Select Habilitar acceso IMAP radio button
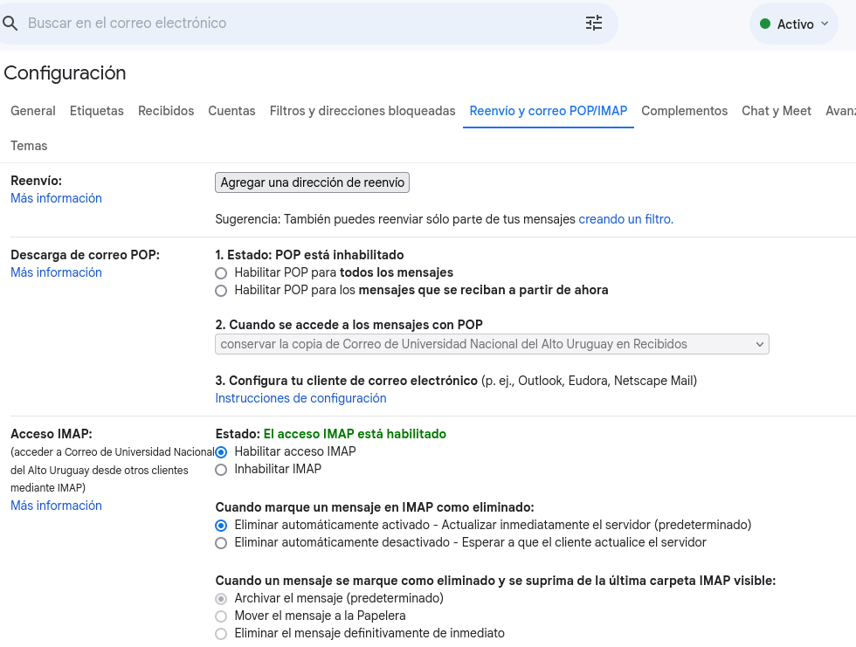Viewport: 856px width, 647px height. click(221, 452)
